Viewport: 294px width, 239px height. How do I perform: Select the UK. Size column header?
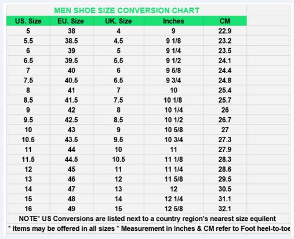pyautogui.click(x=118, y=21)
